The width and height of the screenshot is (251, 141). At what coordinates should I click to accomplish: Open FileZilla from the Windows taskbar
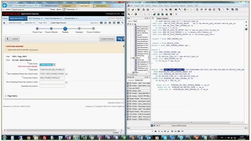click(x=44, y=137)
